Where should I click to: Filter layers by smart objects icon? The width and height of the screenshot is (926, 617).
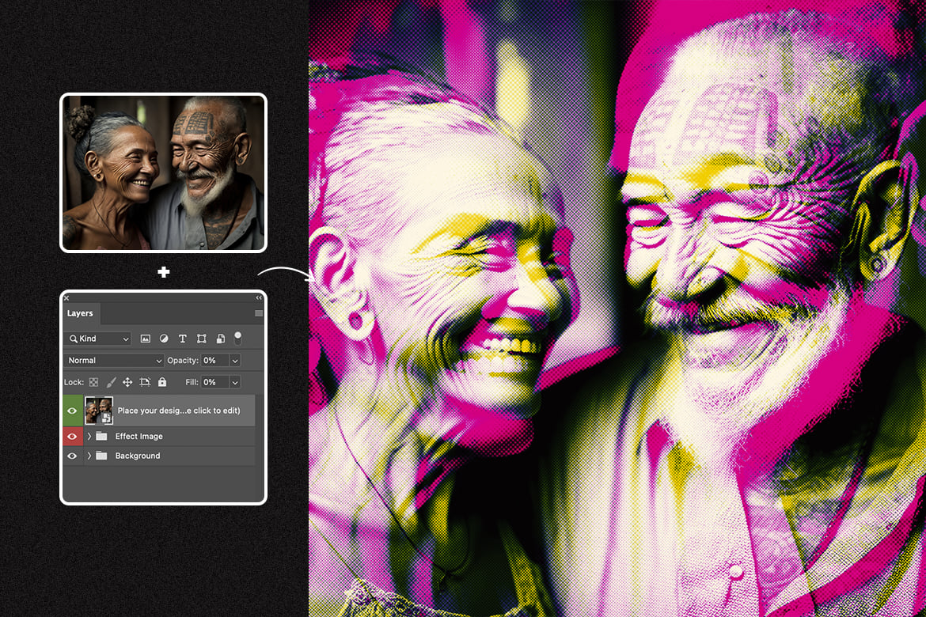[220, 339]
